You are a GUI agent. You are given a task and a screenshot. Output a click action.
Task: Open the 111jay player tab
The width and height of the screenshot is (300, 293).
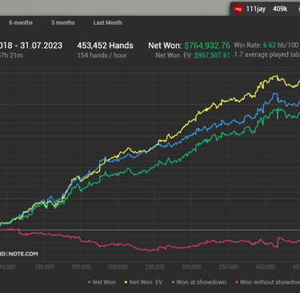(256, 9)
